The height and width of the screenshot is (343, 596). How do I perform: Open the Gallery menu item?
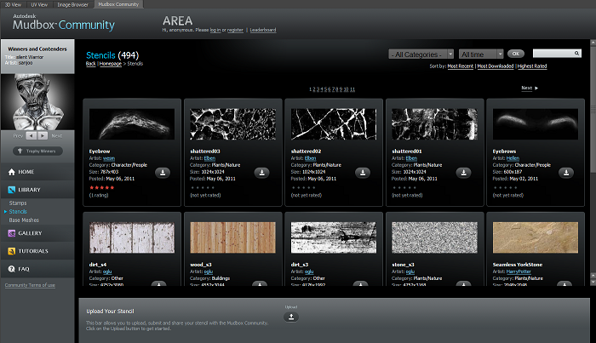click(30, 233)
